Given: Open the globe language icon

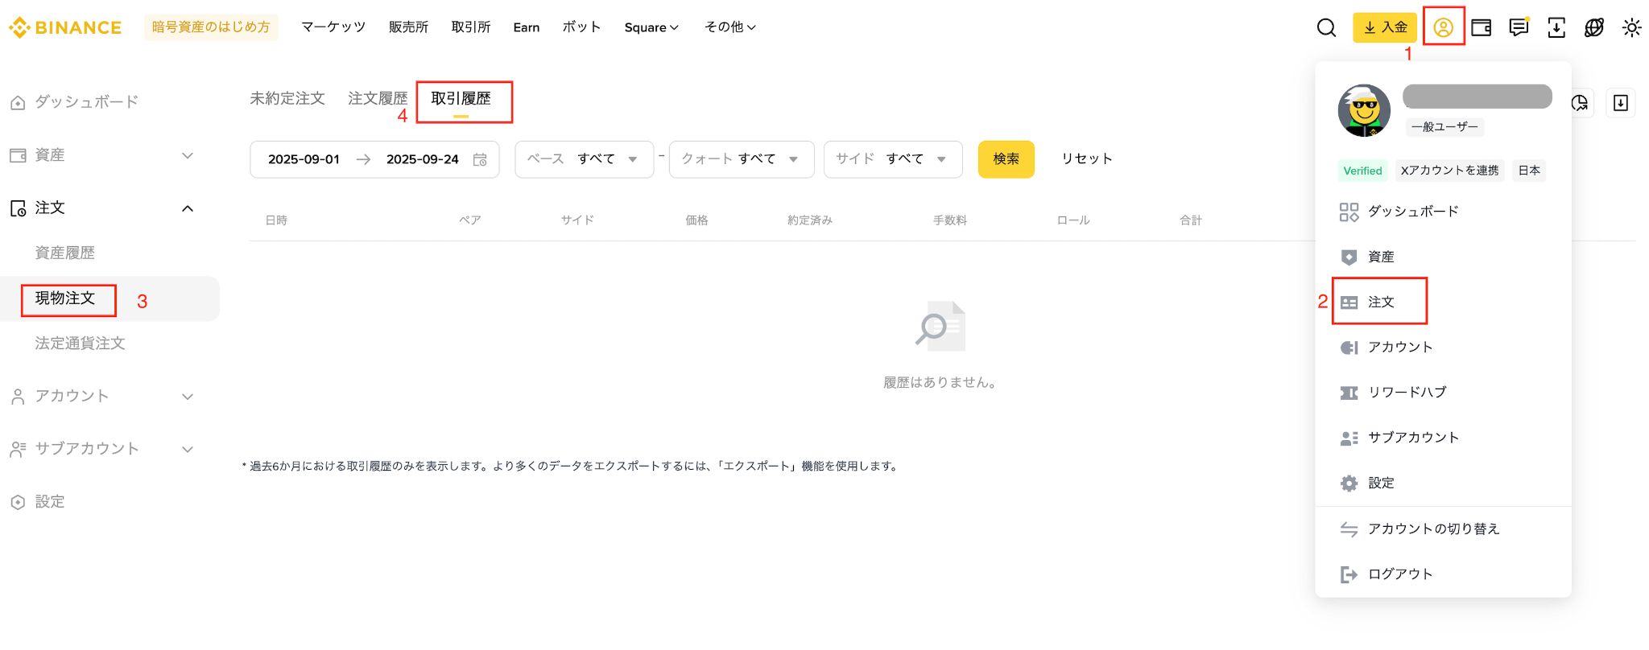Looking at the screenshot, I should 1594,27.
